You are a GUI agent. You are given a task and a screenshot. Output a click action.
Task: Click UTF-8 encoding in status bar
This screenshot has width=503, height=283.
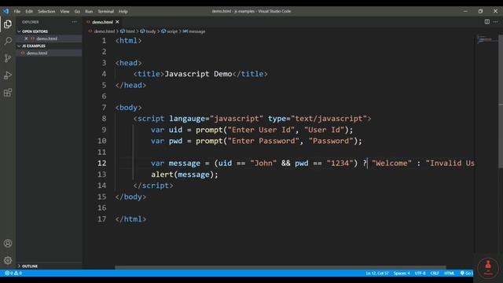(420, 273)
